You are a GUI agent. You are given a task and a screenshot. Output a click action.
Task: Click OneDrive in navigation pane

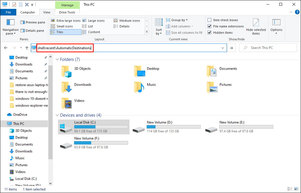20,115
